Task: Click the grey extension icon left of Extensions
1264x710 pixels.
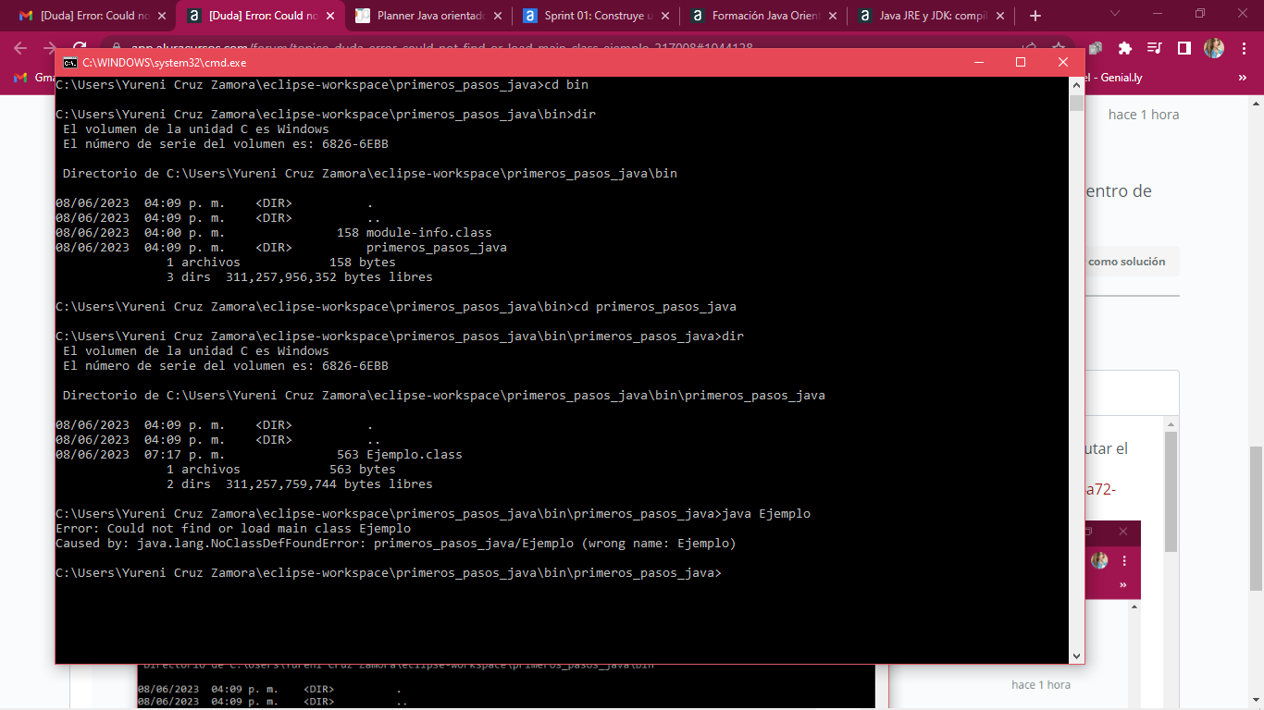Action: coord(1097,48)
